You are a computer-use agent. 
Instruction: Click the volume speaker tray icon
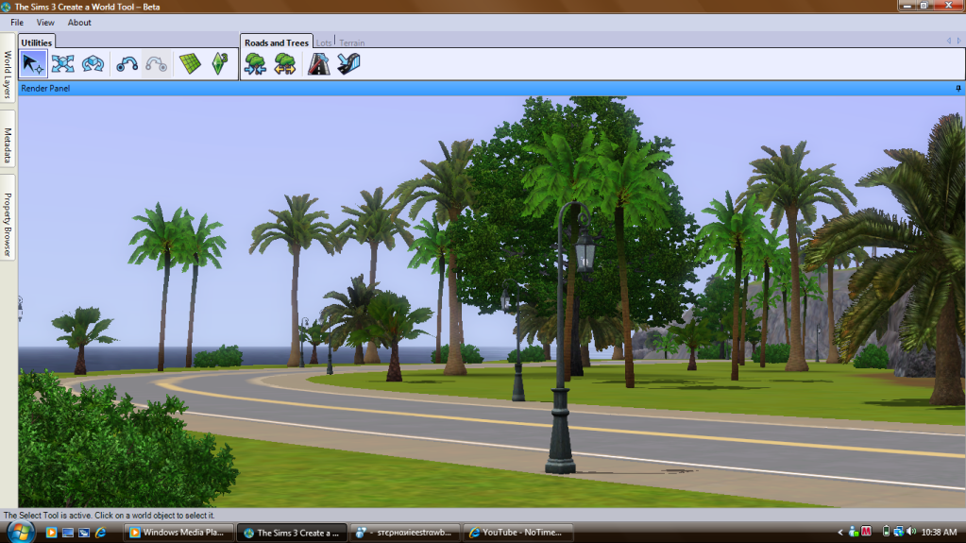point(911,532)
